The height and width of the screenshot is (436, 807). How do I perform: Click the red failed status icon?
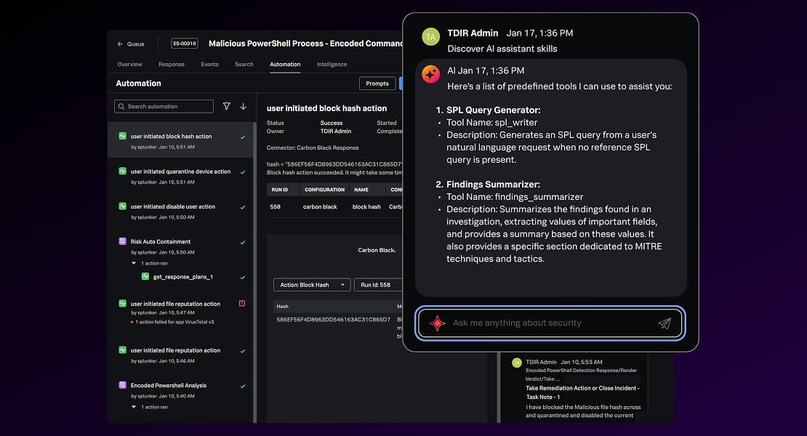point(242,304)
